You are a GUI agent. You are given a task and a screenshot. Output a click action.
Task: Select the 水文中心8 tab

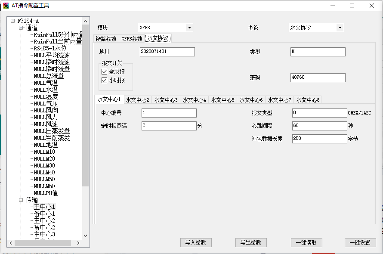[x=307, y=99]
